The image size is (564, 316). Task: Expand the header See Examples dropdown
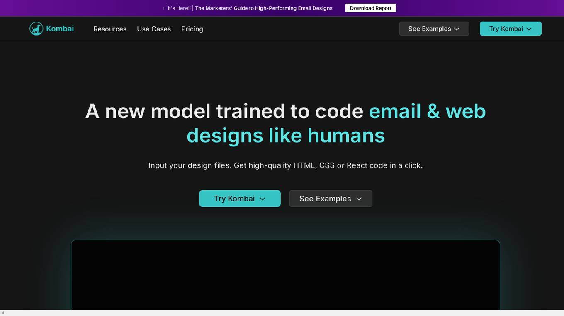point(434,29)
